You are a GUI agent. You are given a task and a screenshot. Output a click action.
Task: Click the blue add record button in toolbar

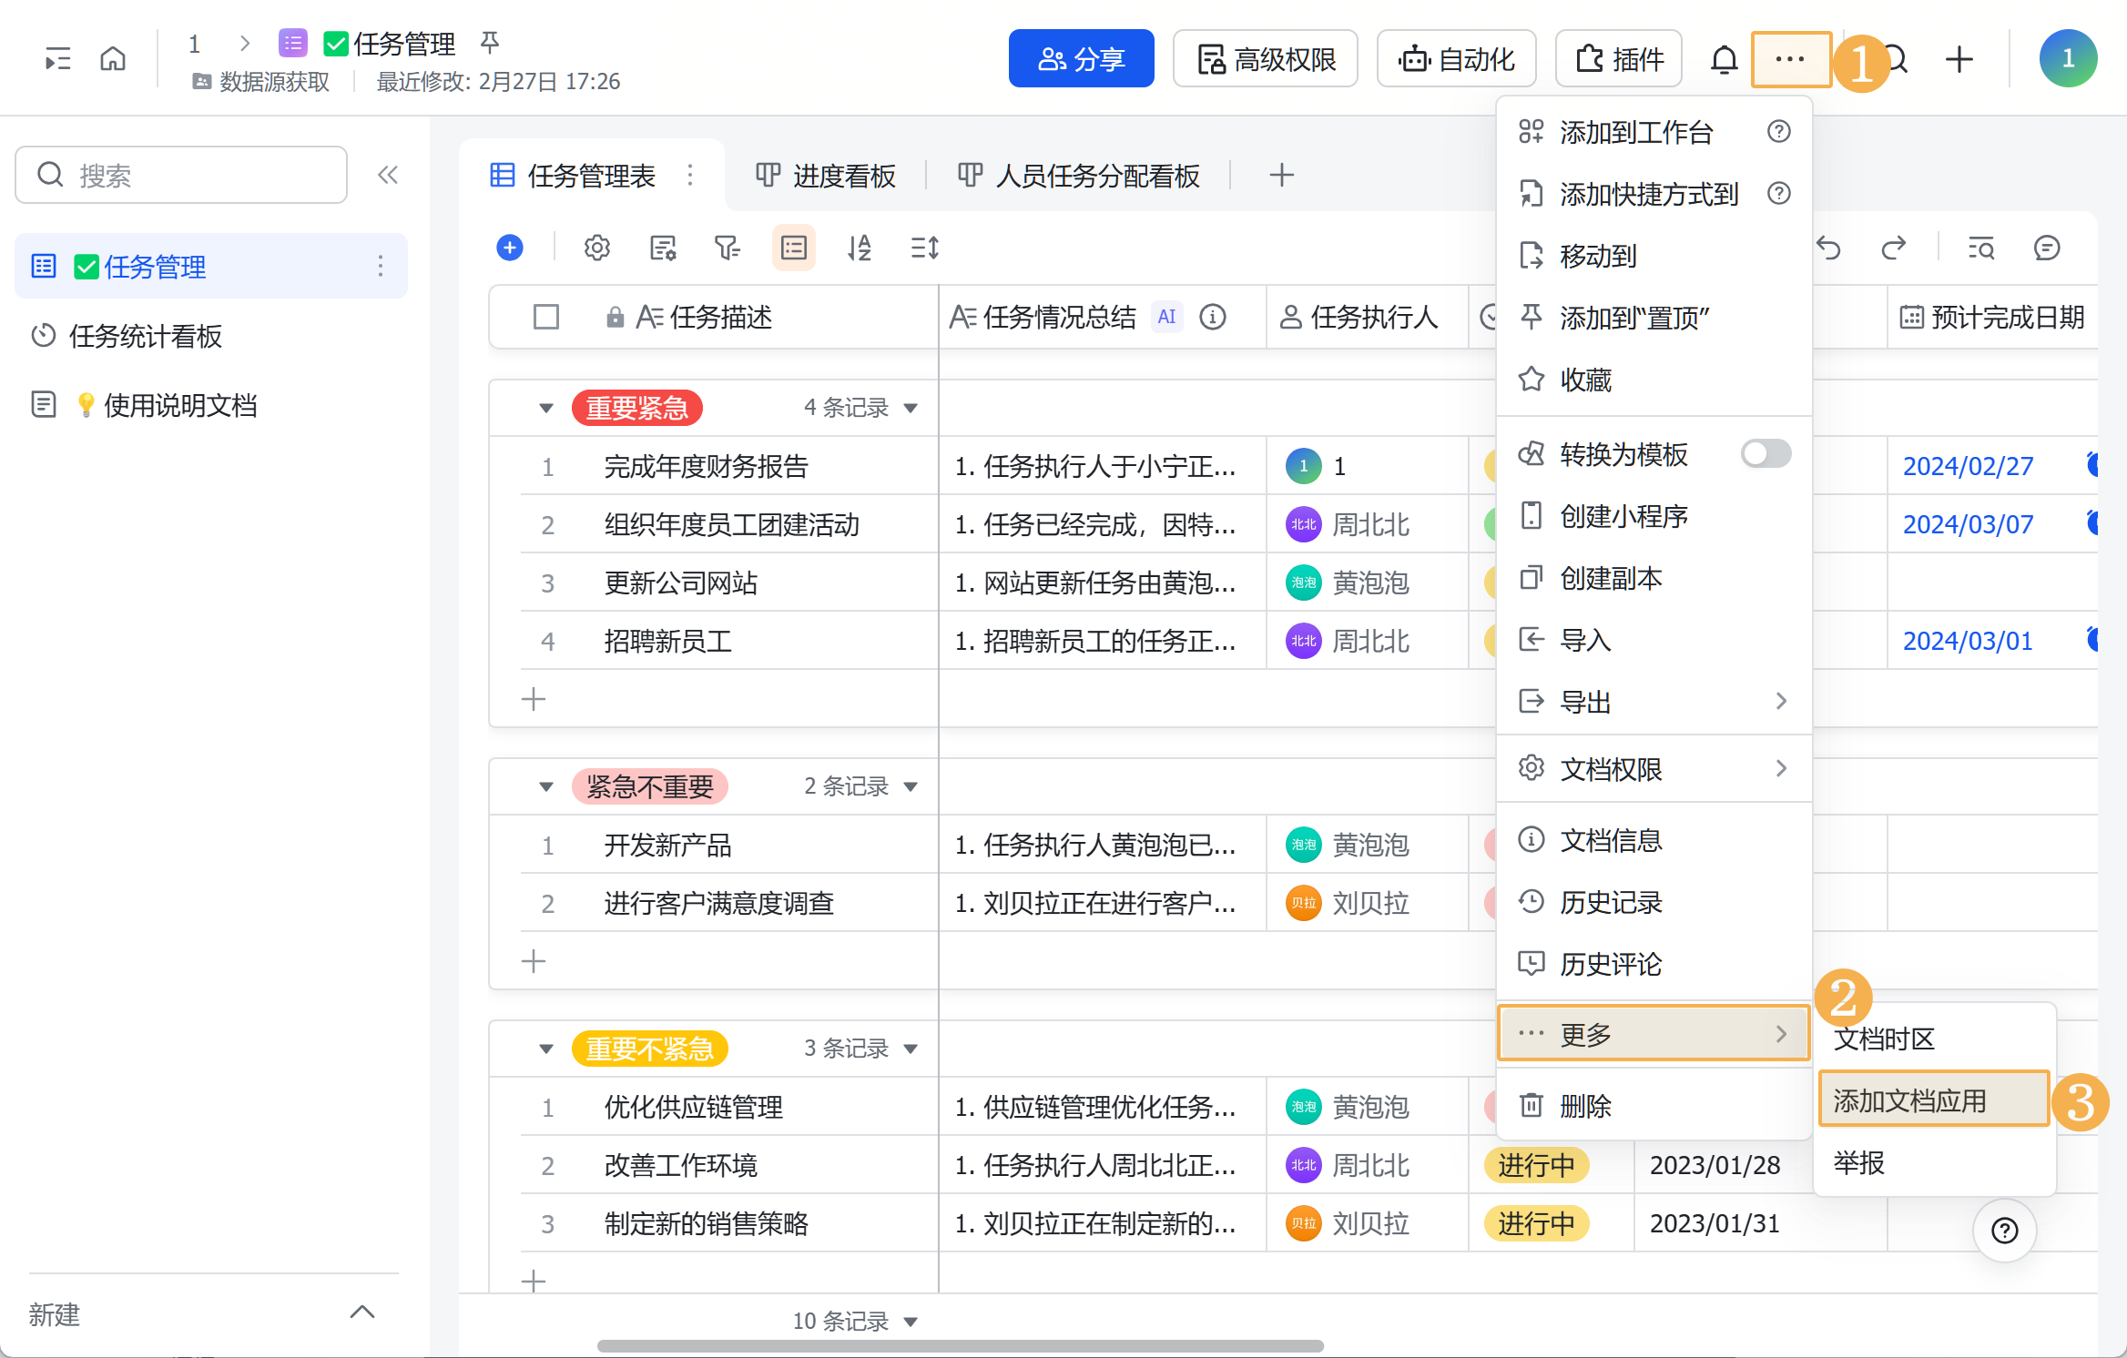pos(510,248)
